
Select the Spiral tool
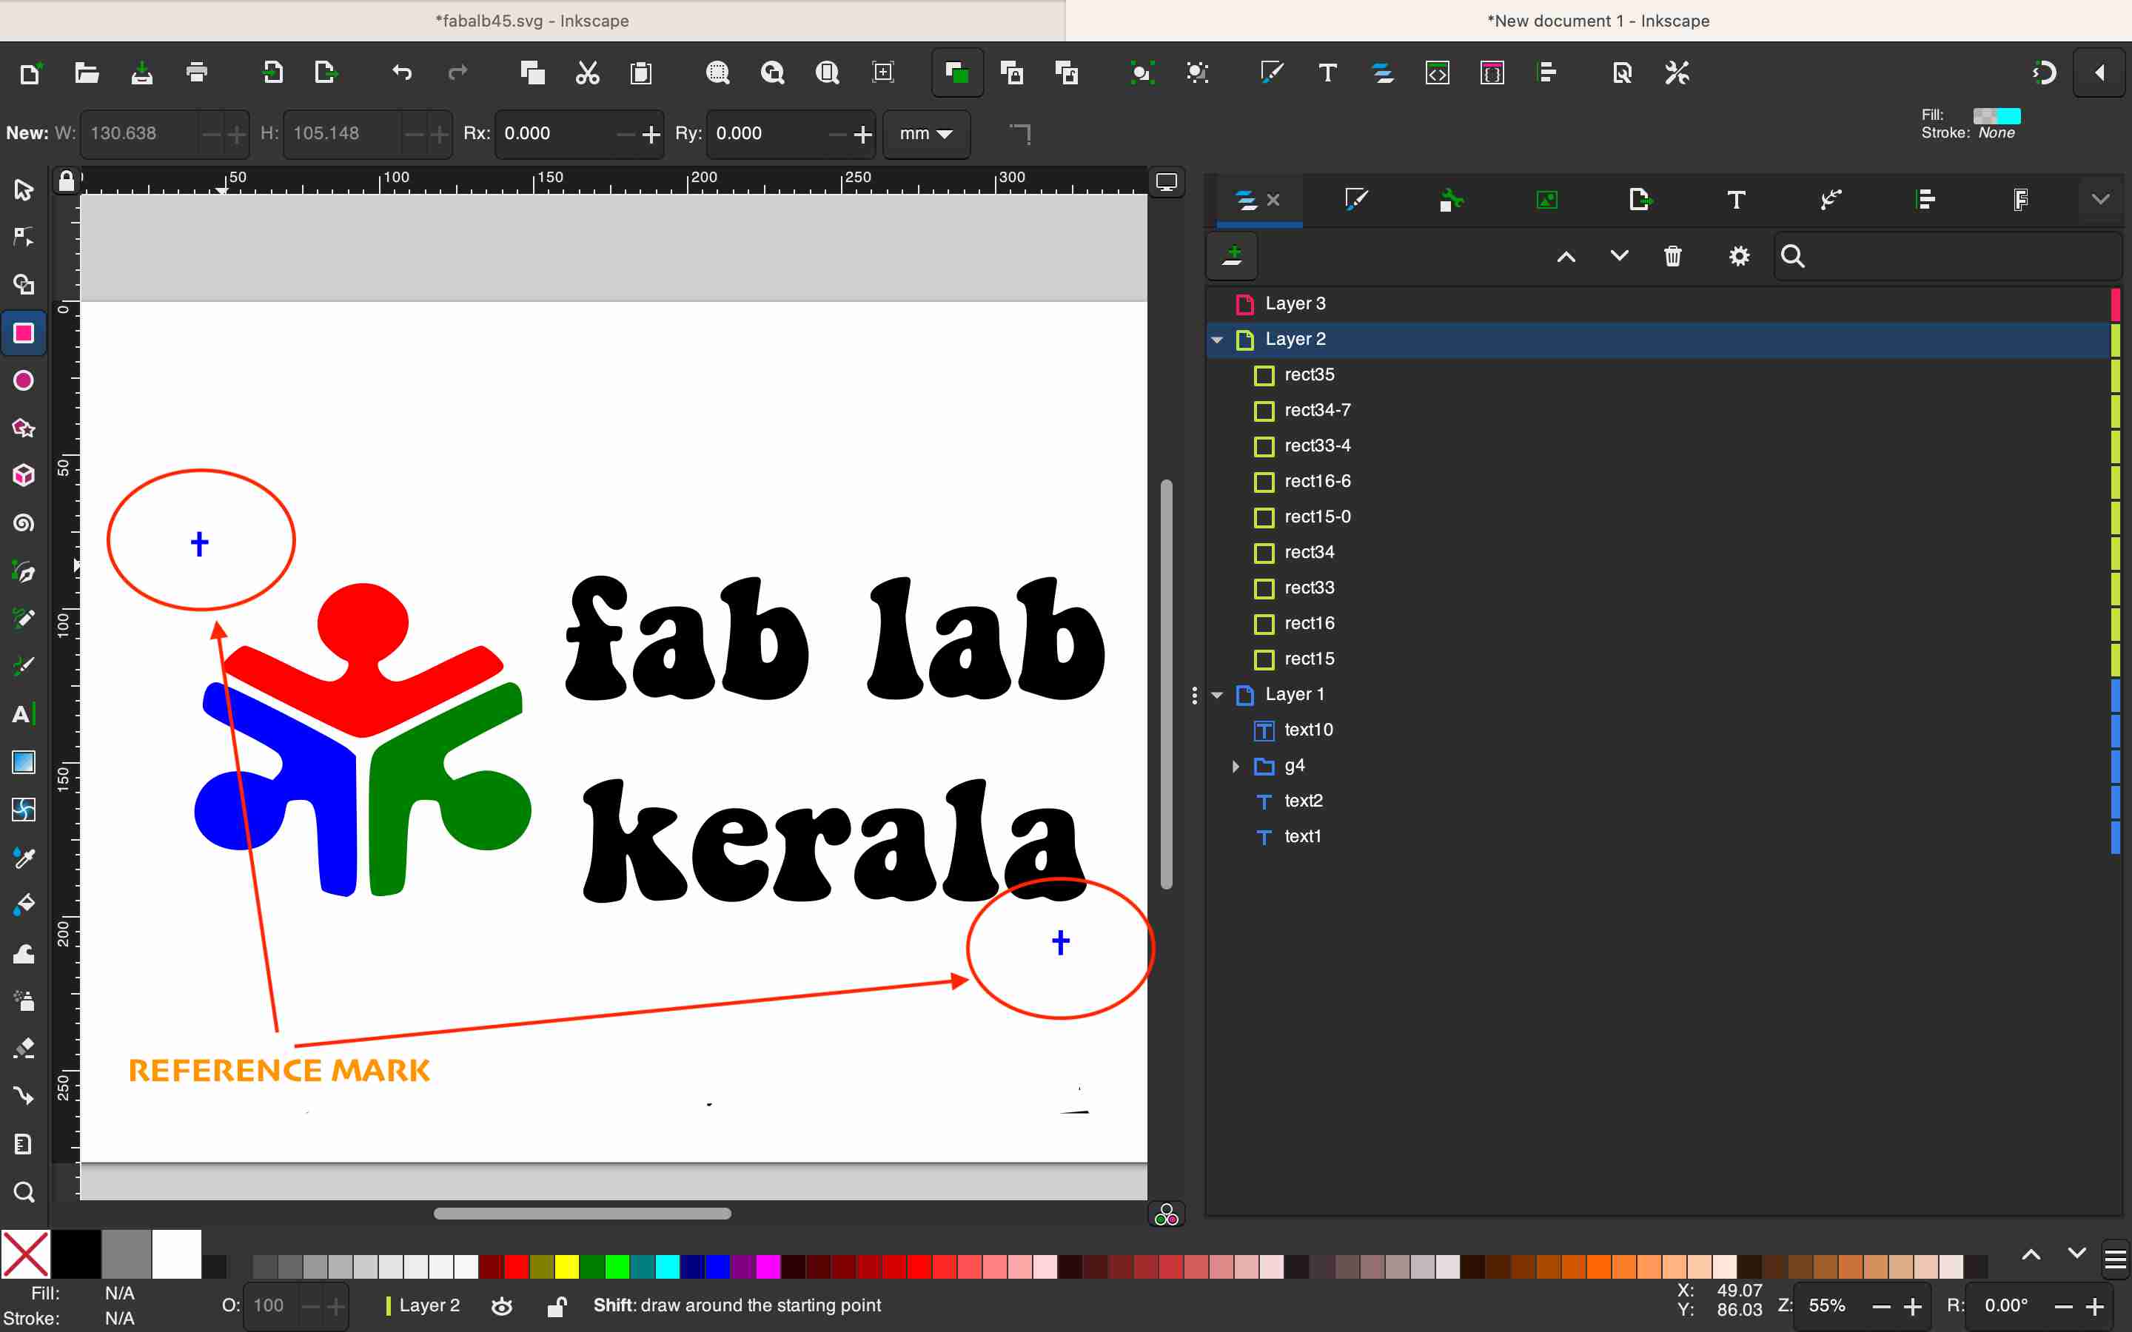pos(24,523)
